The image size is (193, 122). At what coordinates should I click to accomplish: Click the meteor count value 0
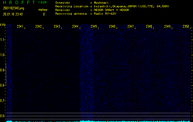44,14
